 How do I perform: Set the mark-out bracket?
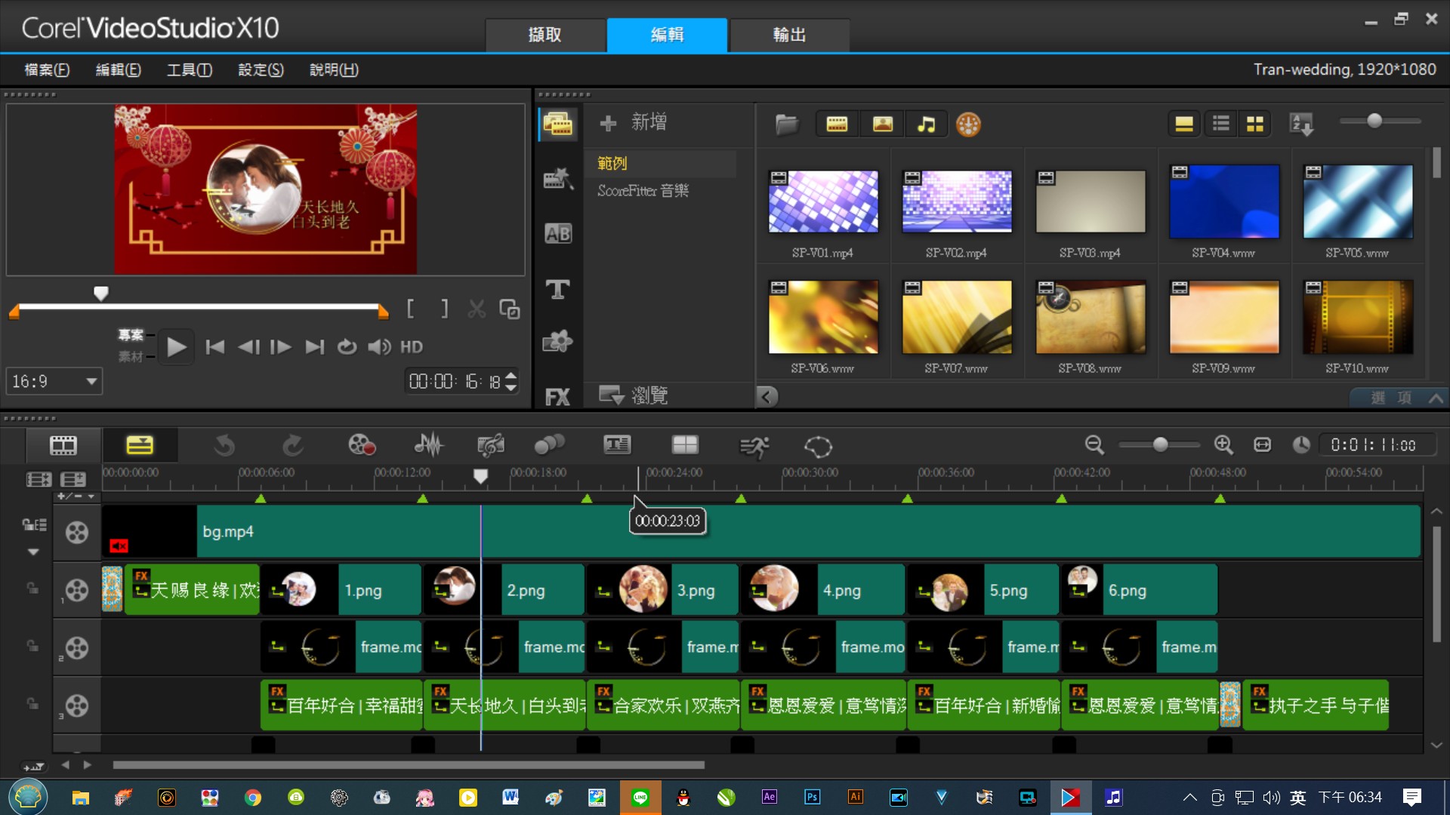click(x=444, y=309)
